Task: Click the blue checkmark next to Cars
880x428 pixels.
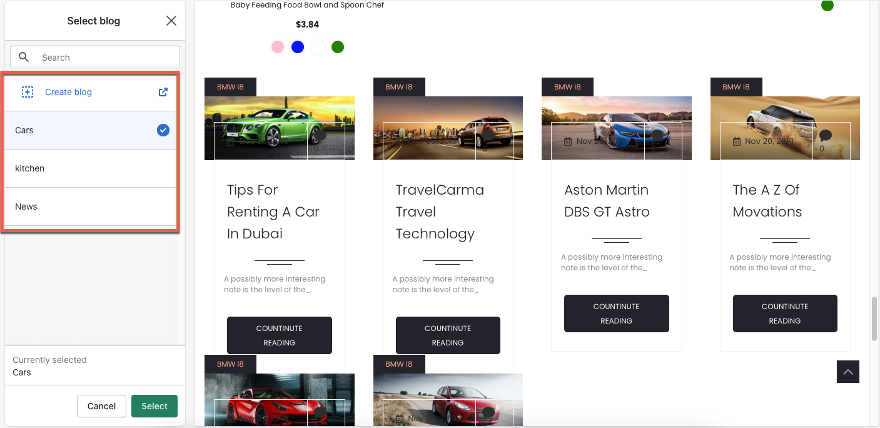Action: coord(163,130)
